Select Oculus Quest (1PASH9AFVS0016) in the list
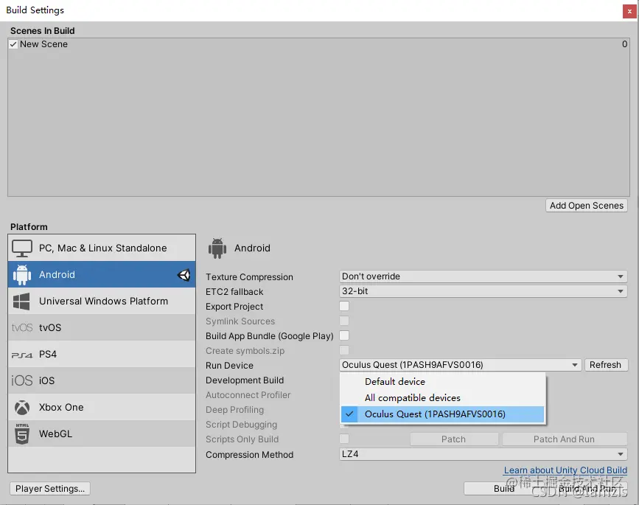Image resolution: width=639 pixels, height=505 pixels. [442, 414]
